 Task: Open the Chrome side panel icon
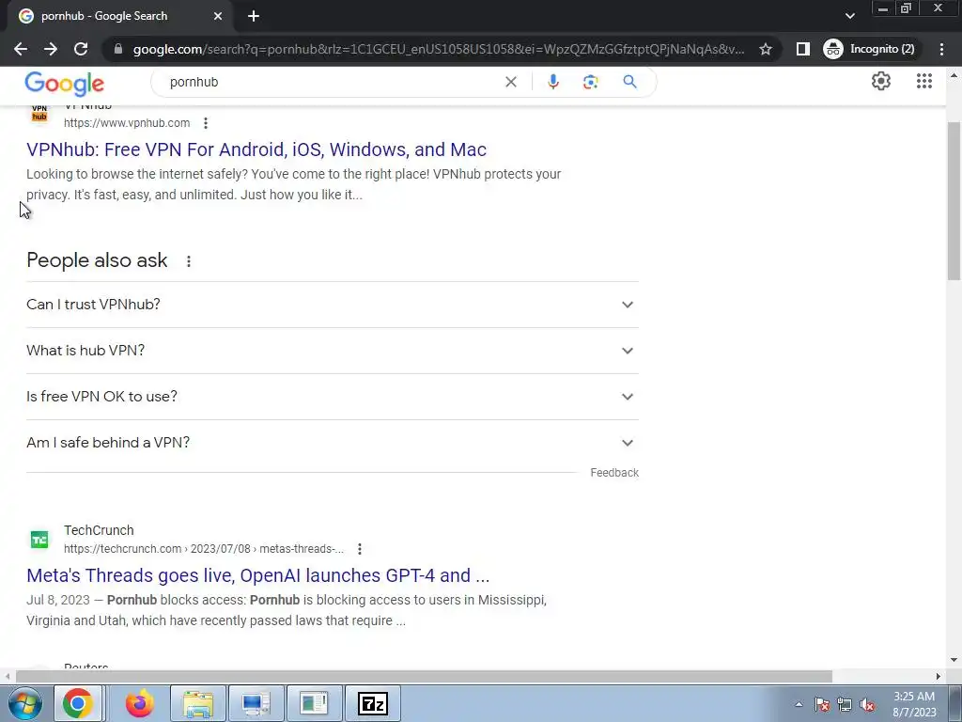tap(802, 49)
